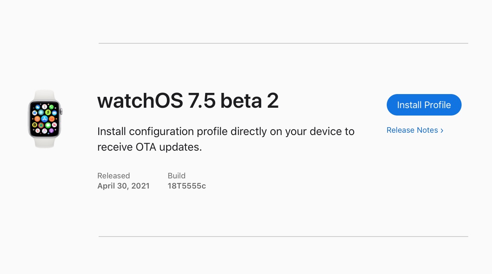492x274 pixels.
Task: Click the Install Profile button
Action: [424, 105]
